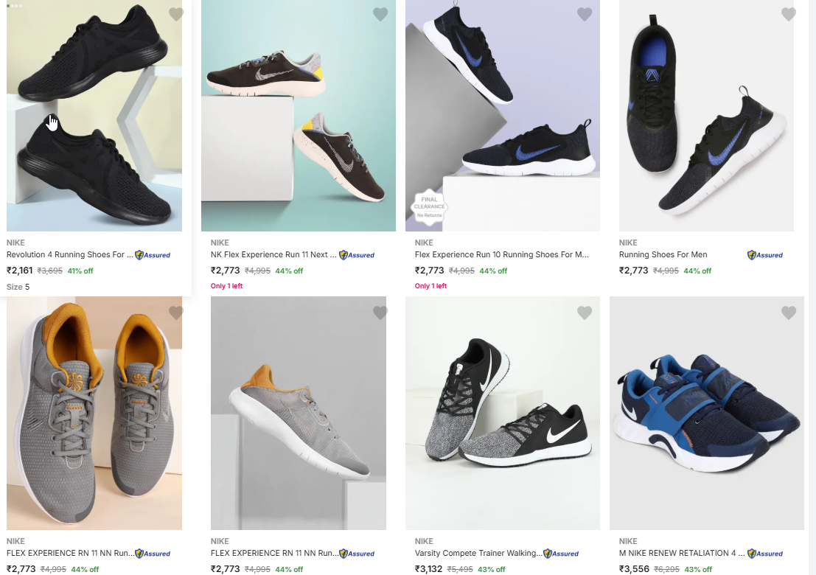Open M NIKE RENEW RETALIATION 4 link

(682, 553)
